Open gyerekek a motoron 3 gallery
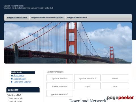The width and height of the screenshot is (136, 102). coord(60,93)
